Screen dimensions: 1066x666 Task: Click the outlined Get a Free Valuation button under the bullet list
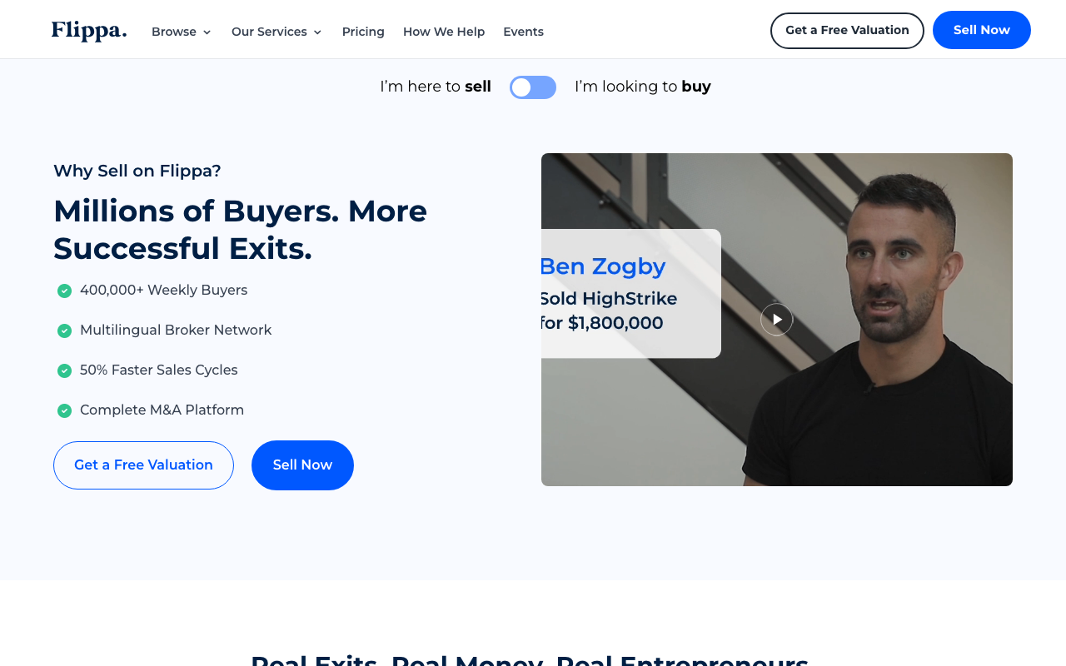(x=143, y=465)
